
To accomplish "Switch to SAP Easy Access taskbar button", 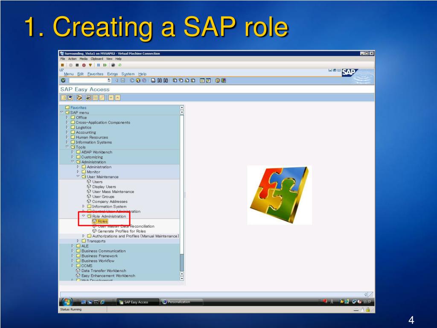I will [x=138, y=302].
